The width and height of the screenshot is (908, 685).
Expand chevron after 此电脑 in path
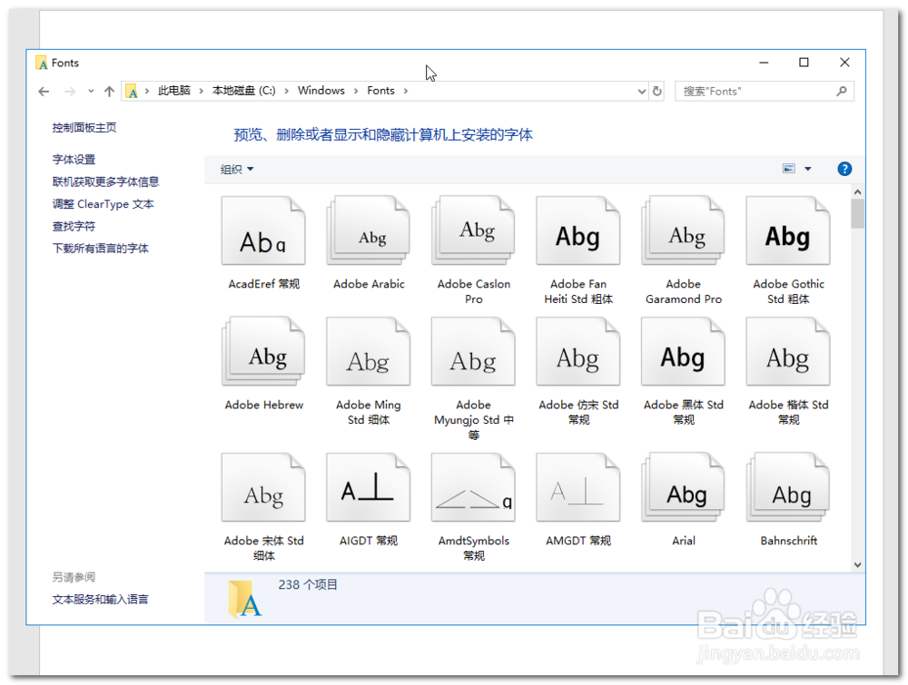click(x=201, y=91)
